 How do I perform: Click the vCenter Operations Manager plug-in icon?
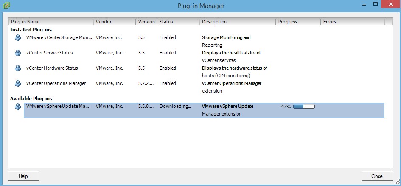click(x=18, y=83)
